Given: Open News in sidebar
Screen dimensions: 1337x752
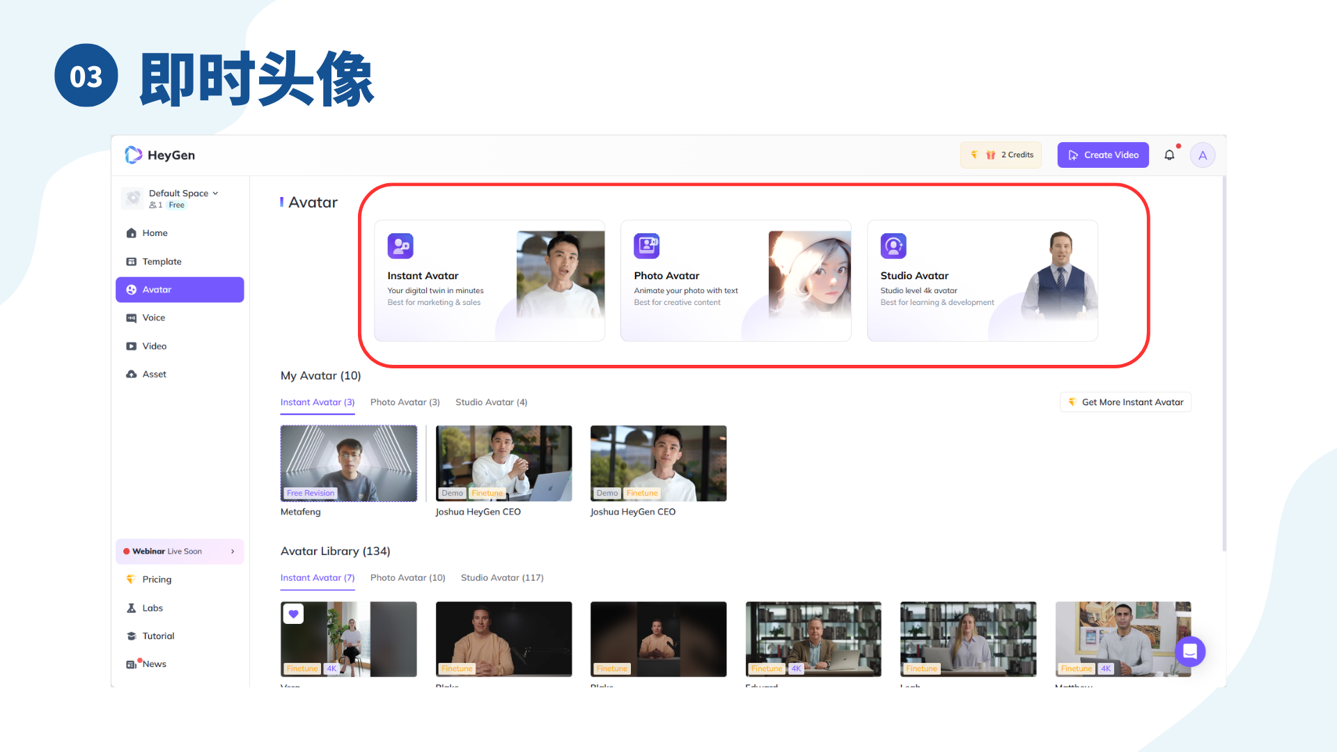Looking at the screenshot, I should pos(180,664).
